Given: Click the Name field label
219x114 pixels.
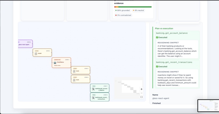Looking at the screenshot, I should [155, 95].
